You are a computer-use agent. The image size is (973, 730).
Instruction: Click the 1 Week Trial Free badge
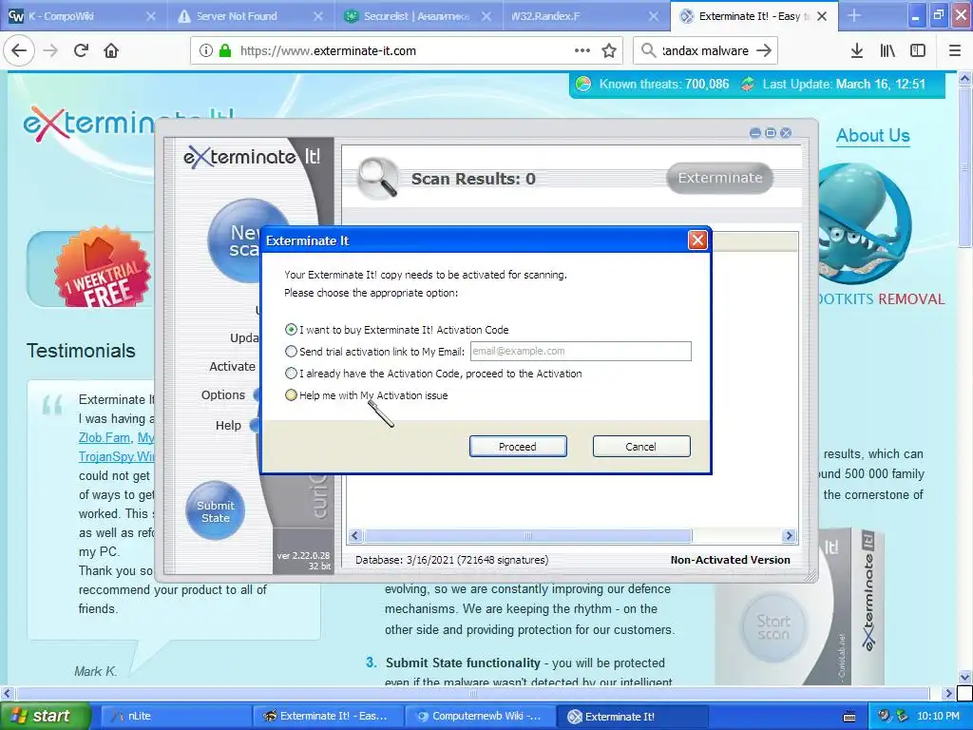102,267
